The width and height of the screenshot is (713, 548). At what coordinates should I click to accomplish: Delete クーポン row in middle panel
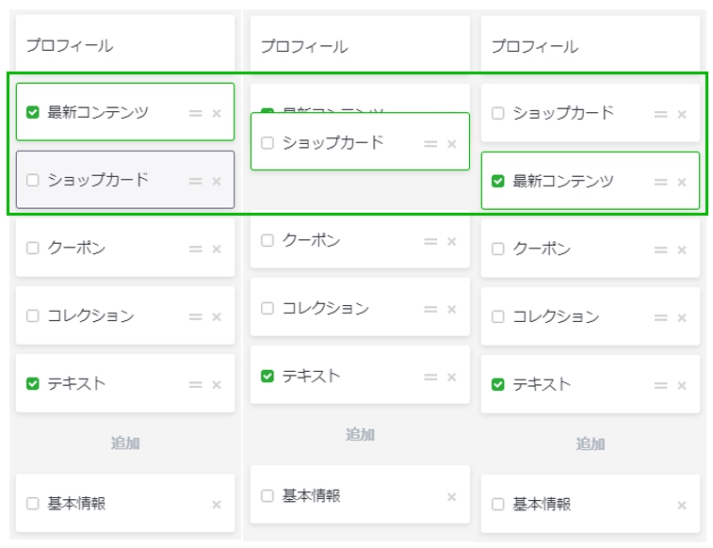451,241
